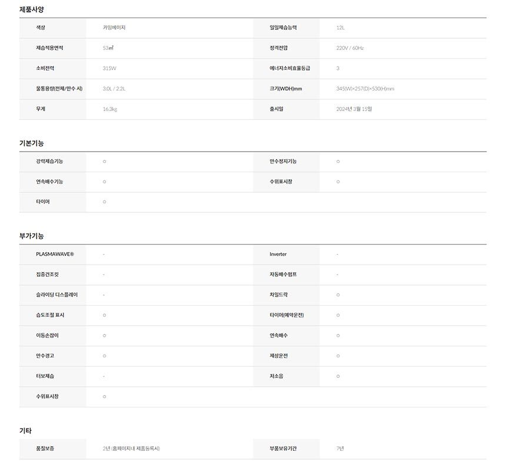Click the 슬라이딩 디스플레이 label
This screenshot has width=506, height=465.
[x=56, y=295]
